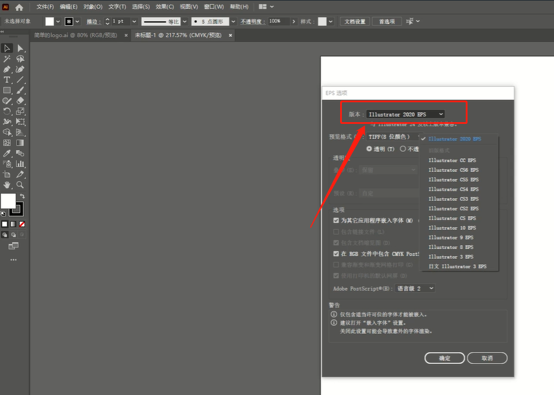This screenshot has height=395, width=554.
Task: Select the Curvature tool
Action: (20, 70)
